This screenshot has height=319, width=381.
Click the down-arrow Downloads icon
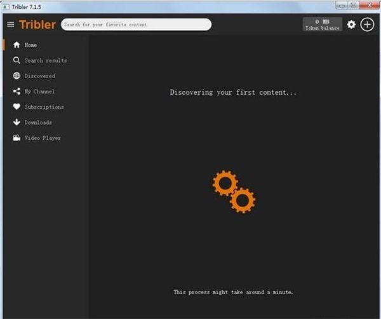tap(17, 123)
